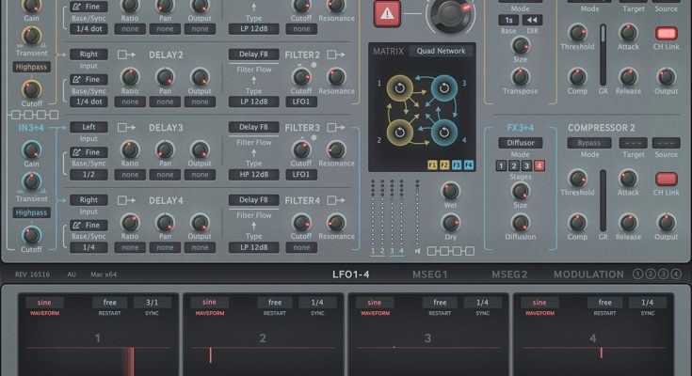
Task: Toggle Compressor 2 CH Link button
Action: (x=667, y=179)
